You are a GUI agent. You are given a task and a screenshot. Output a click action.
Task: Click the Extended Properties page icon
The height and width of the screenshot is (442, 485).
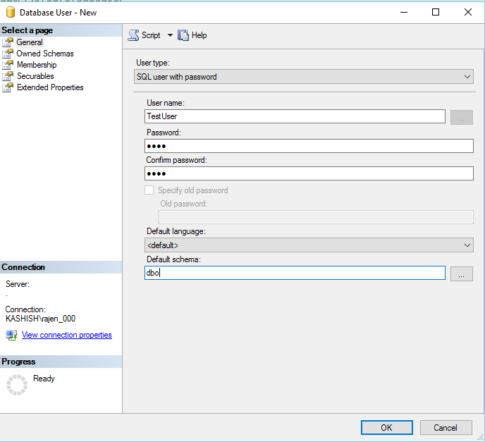click(8, 87)
